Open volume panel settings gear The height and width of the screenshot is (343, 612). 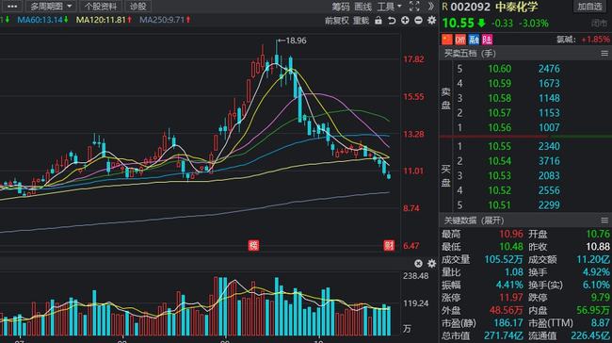(x=431, y=264)
